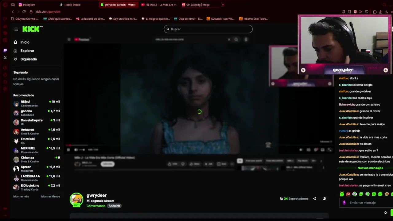The image size is (393, 221).
Task: Click the play/flow icon in browser toolbar
Action: [x=361, y=12]
